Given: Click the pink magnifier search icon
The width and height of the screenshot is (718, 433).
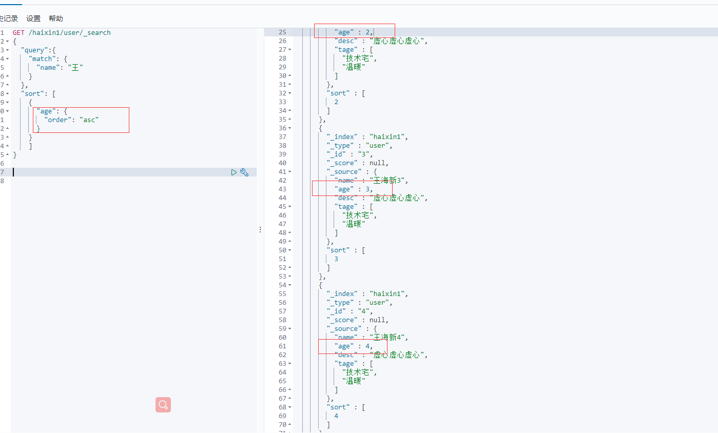Looking at the screenshot, I should click(x=163, y=405).
